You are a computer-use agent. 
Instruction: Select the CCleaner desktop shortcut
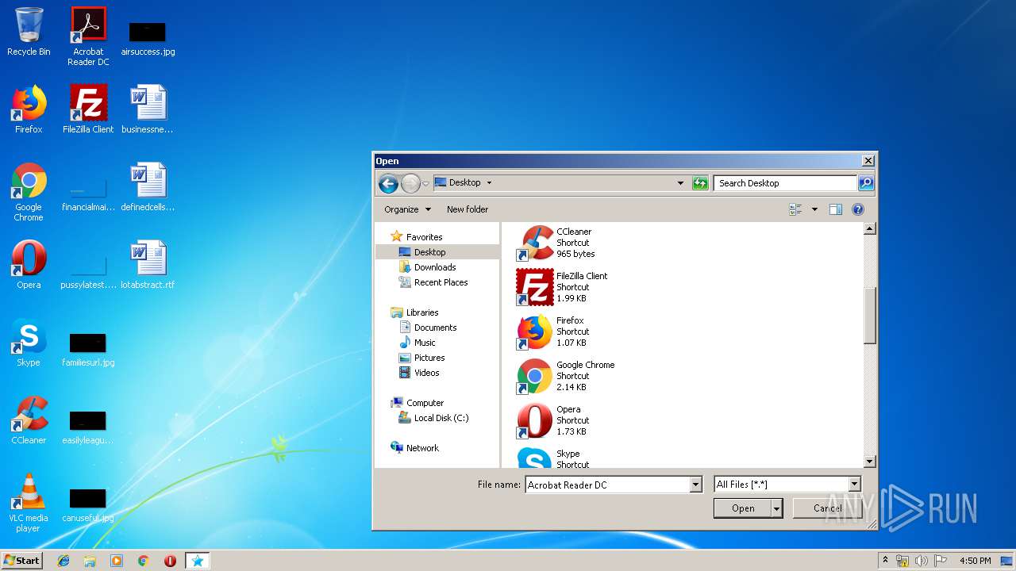tap(29, 420)
